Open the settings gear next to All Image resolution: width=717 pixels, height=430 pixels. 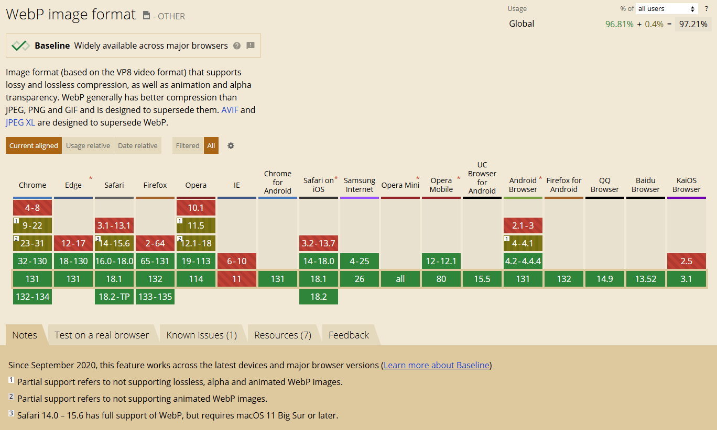(231, 145)
